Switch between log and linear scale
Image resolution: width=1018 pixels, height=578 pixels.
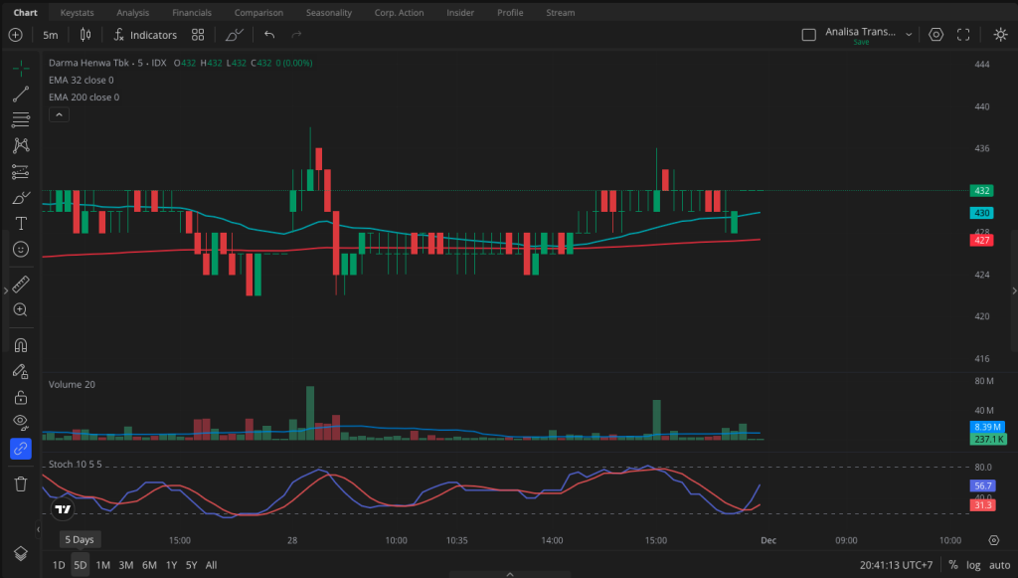pyautogui.click(x=973, y=564)
